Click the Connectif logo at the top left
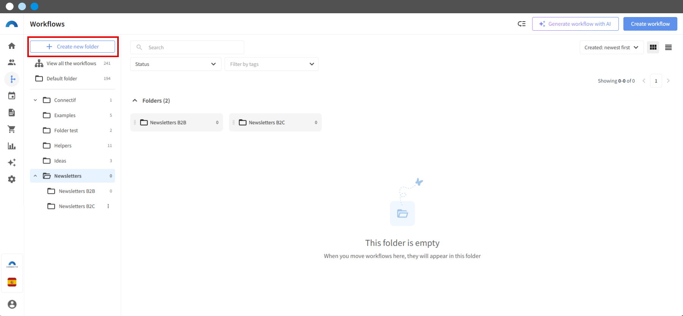Screen dimensions: 683x316 click(x=12, y=24)
